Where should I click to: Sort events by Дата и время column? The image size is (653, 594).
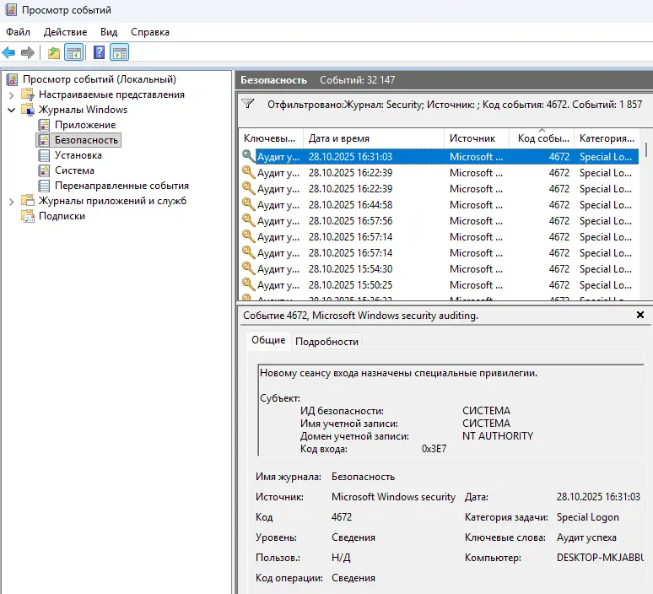click(339, 138)
